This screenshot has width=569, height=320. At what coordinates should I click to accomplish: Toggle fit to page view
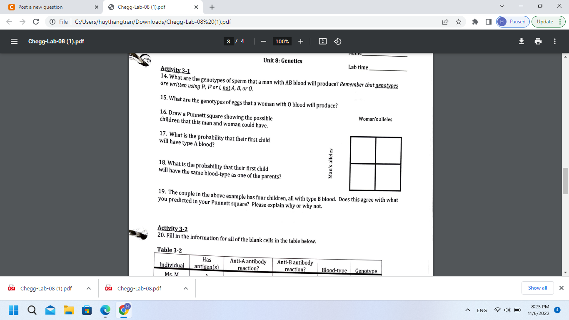point(322,41)
